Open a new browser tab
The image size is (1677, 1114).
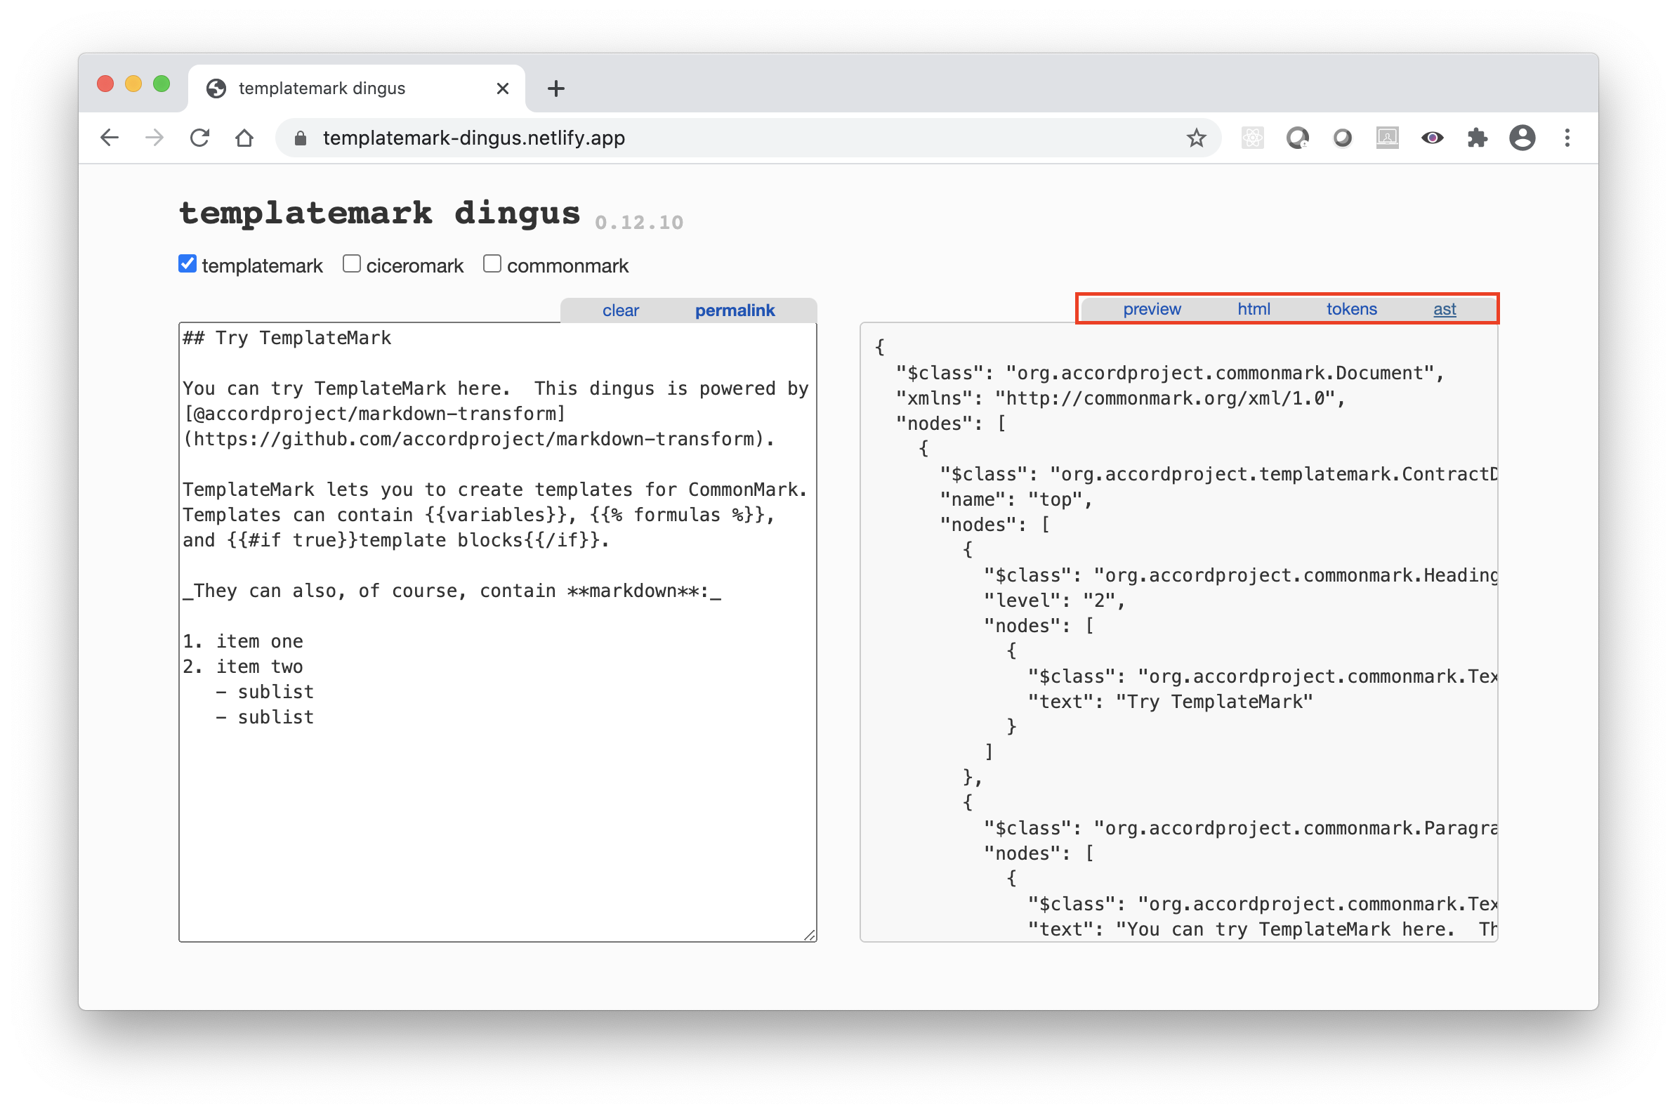pyautogui.click(x=556, y=88)
